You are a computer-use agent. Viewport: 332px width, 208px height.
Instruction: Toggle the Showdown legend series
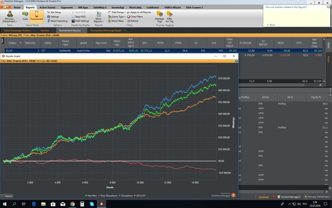coord(126,196)
